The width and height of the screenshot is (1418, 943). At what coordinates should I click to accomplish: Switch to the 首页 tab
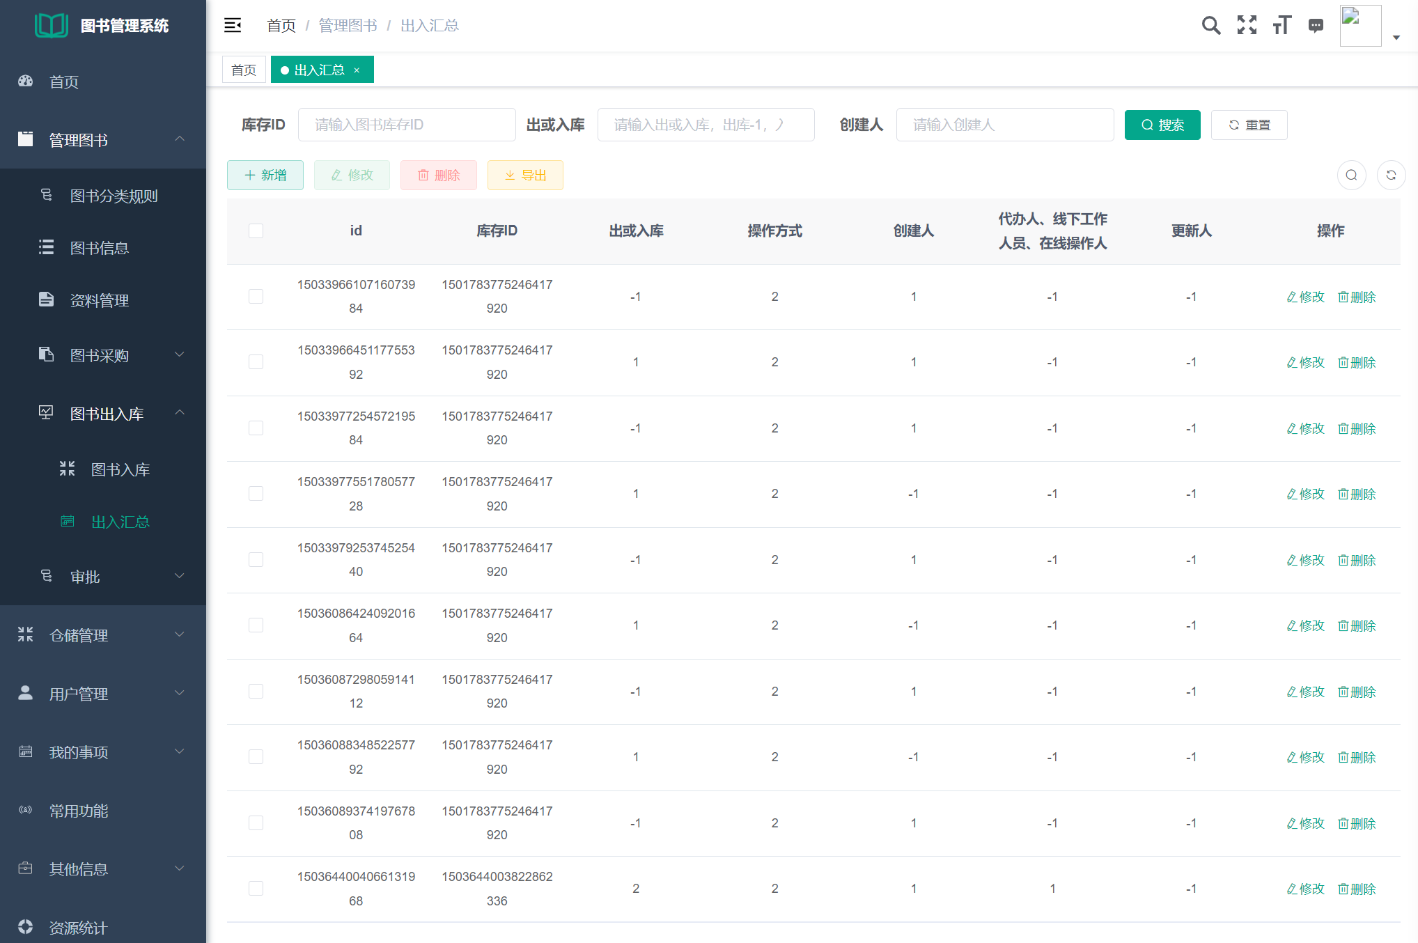244,70
